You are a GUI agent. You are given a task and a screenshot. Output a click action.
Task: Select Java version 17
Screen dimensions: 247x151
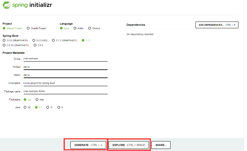pos(38,107)
